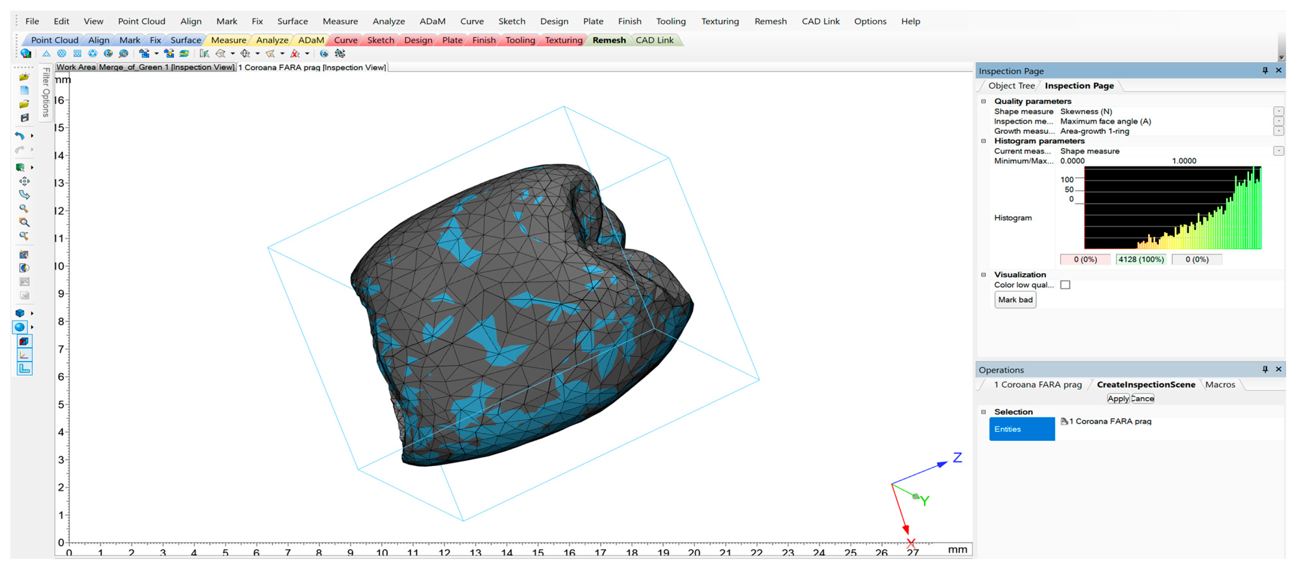
Task: Click the globe with color bars icon
Action: pyautogui.click(x=25, y=54)
